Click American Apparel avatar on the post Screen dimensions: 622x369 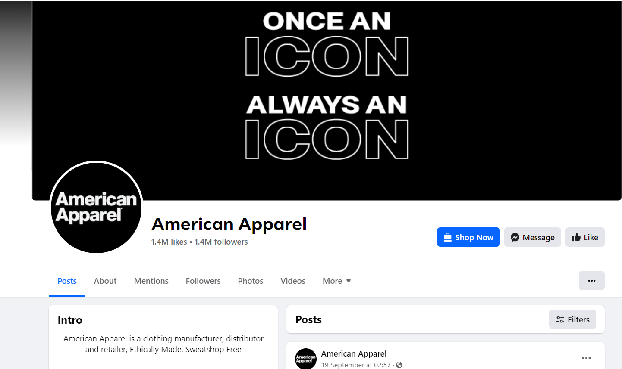306,359
